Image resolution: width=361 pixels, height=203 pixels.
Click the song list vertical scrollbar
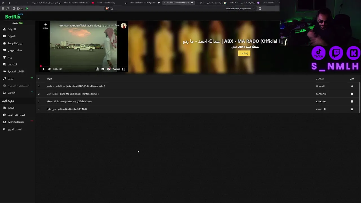pyautogui.click(x=360, y=98)
